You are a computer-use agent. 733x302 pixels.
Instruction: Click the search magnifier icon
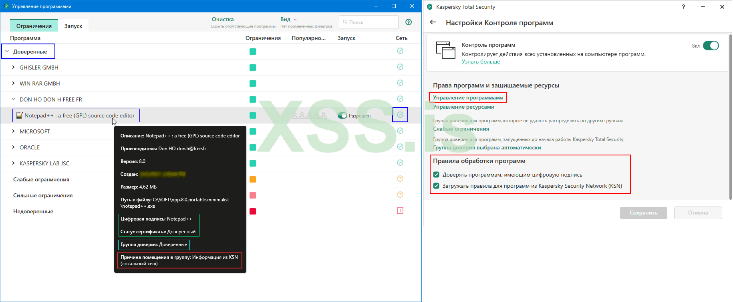tap(345, 22)
